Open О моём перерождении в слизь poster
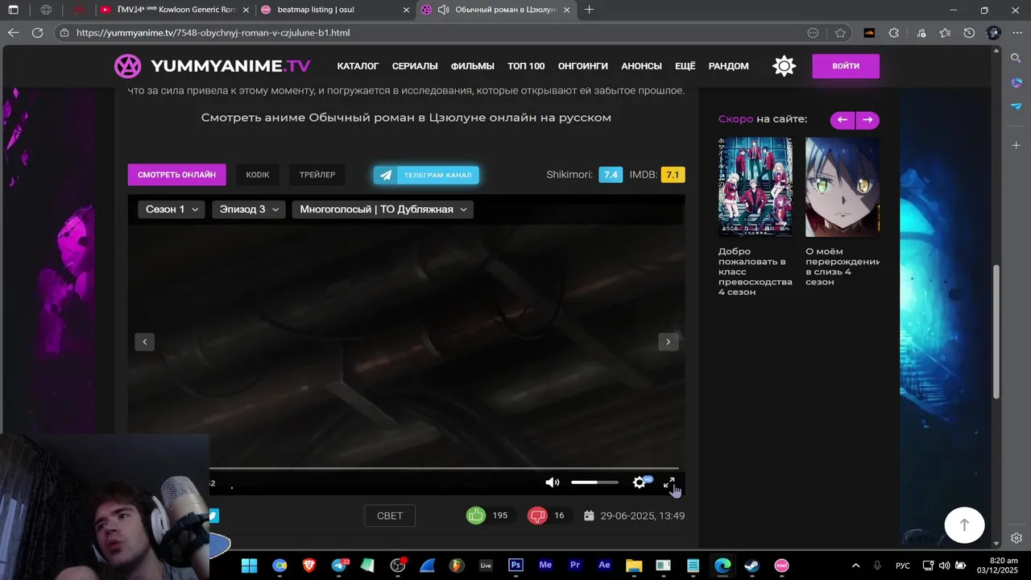Image resolution: width=1031 pixels, height=580 pixels. point(843,187)
